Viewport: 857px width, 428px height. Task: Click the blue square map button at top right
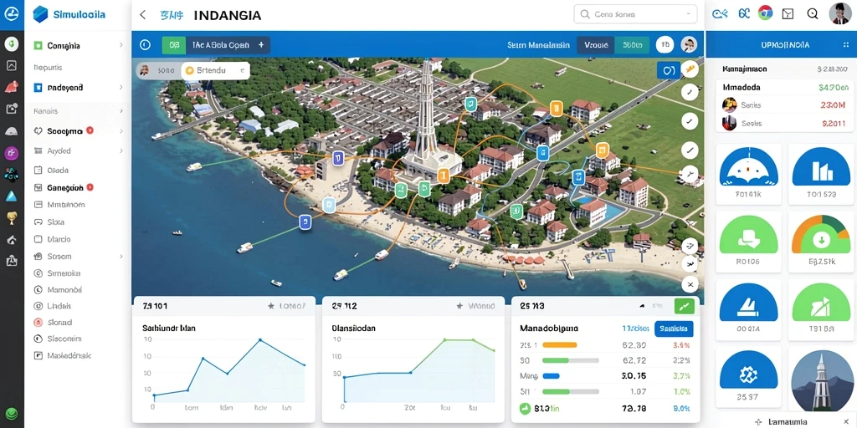pos(669,70)
